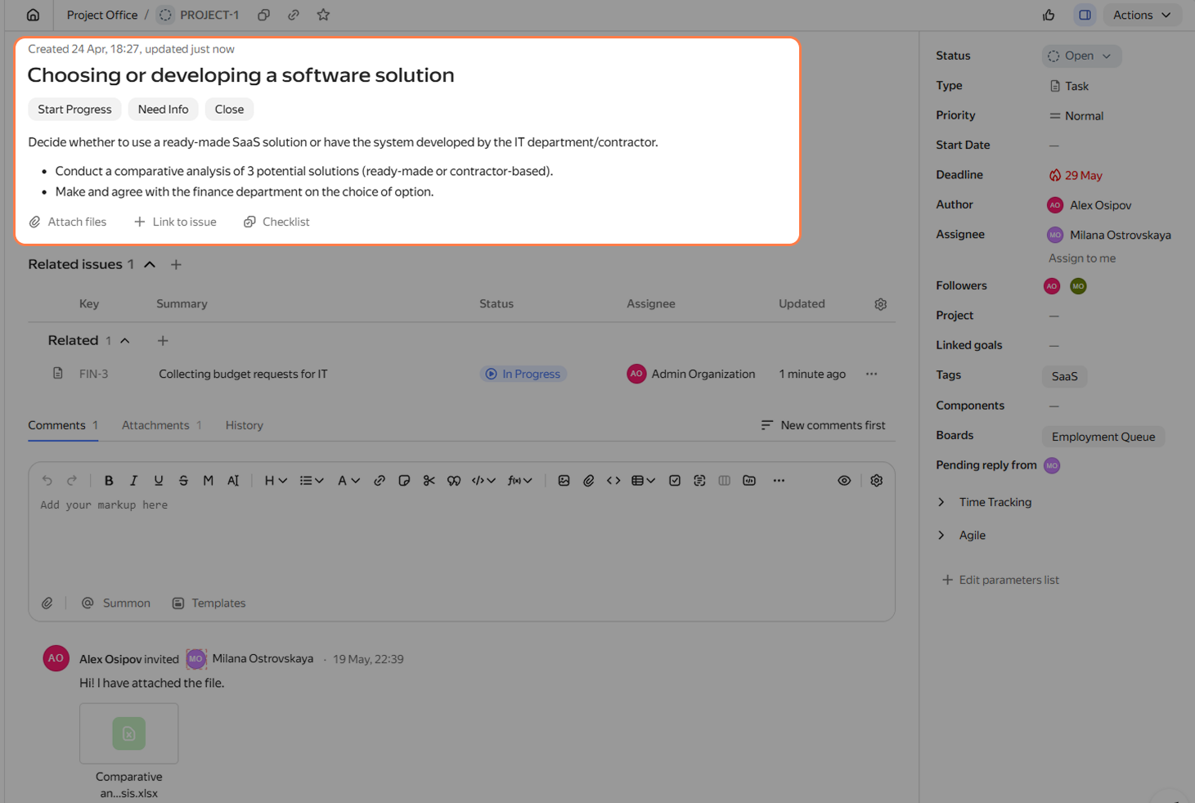Add a Checklist to the issue
1195x803 pixels.
point(276,222)
